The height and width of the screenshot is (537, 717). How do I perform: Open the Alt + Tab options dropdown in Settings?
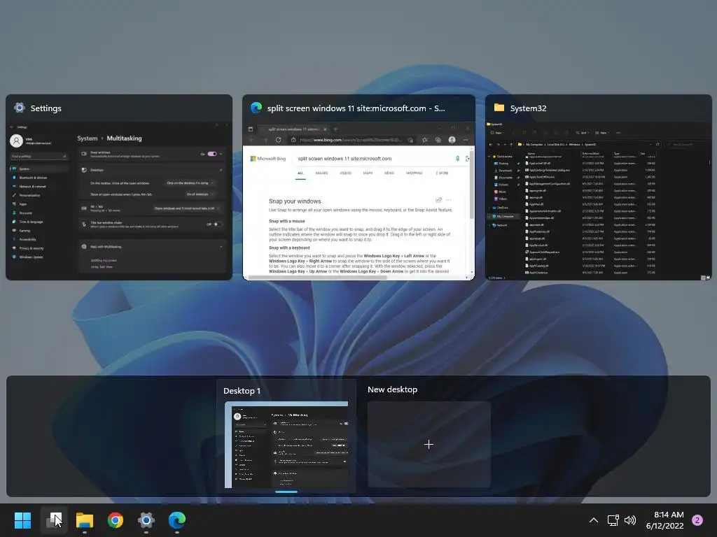coord(186,208)
